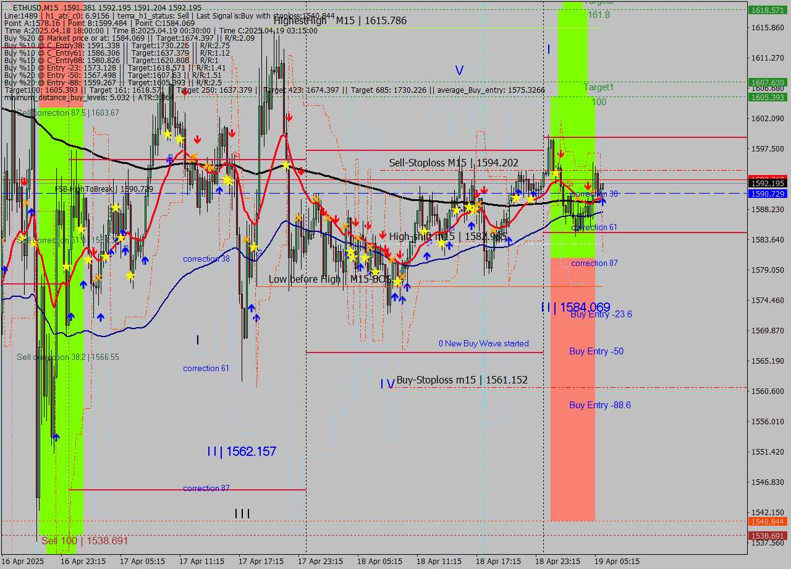Select the Roman numeral V wave marker
791x569 pixels.
[x=459, y=71]
